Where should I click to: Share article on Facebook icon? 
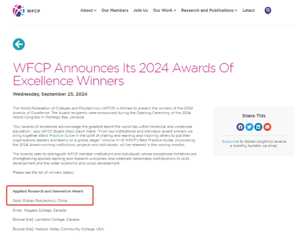(x=240, y=127)
